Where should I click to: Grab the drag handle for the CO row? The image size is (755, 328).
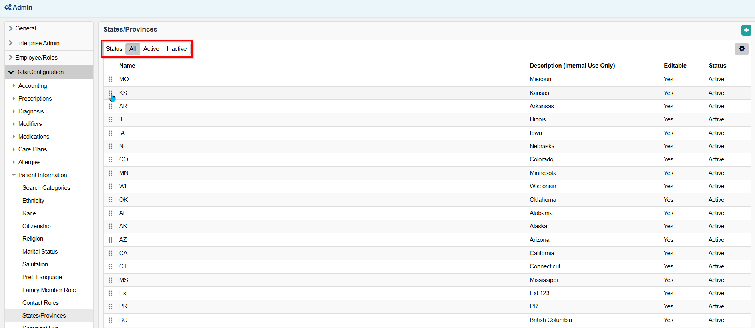coord(111,160)
